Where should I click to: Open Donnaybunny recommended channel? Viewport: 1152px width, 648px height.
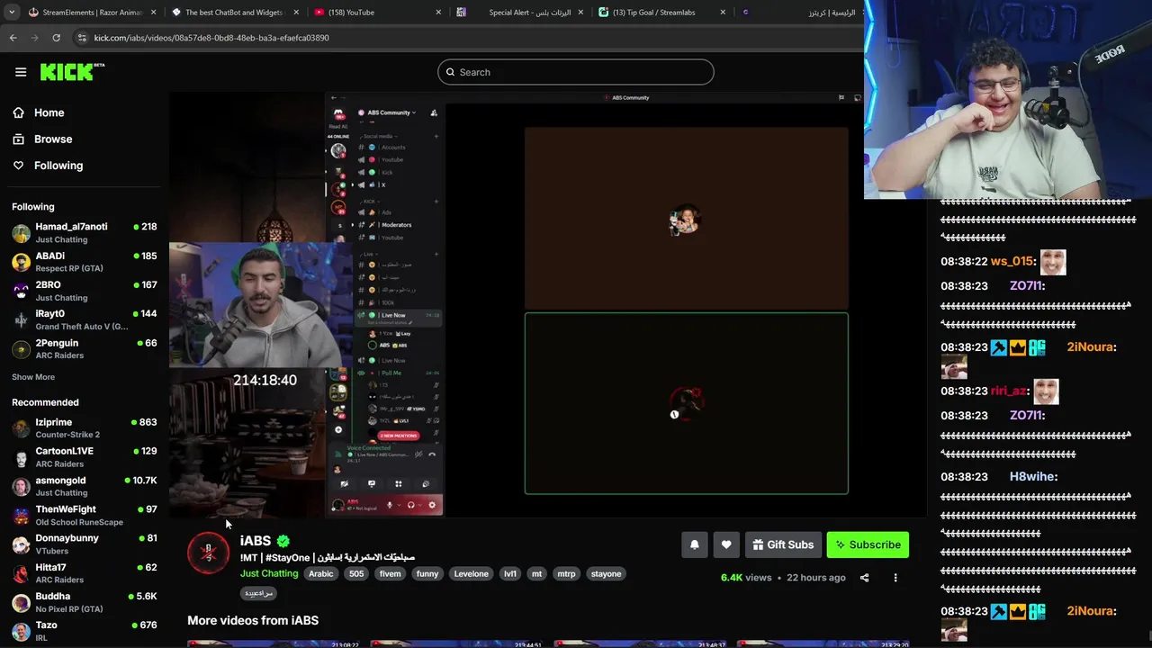(85, 544)
